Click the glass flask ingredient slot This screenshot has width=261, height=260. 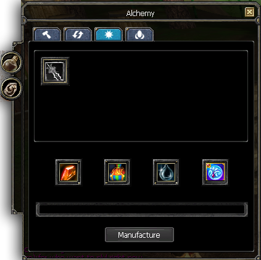pos(166,172)
